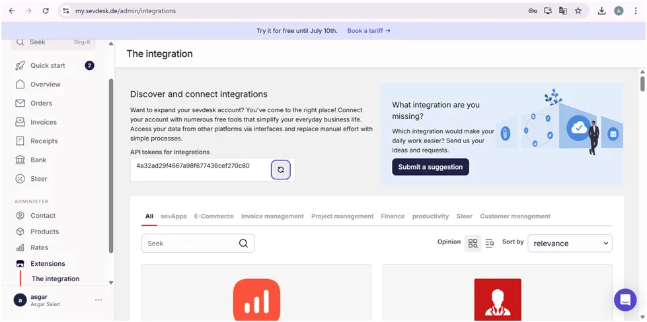Screen dimensions: 647x322
Task: Click the browser back arrow
Action: [11, 11]
